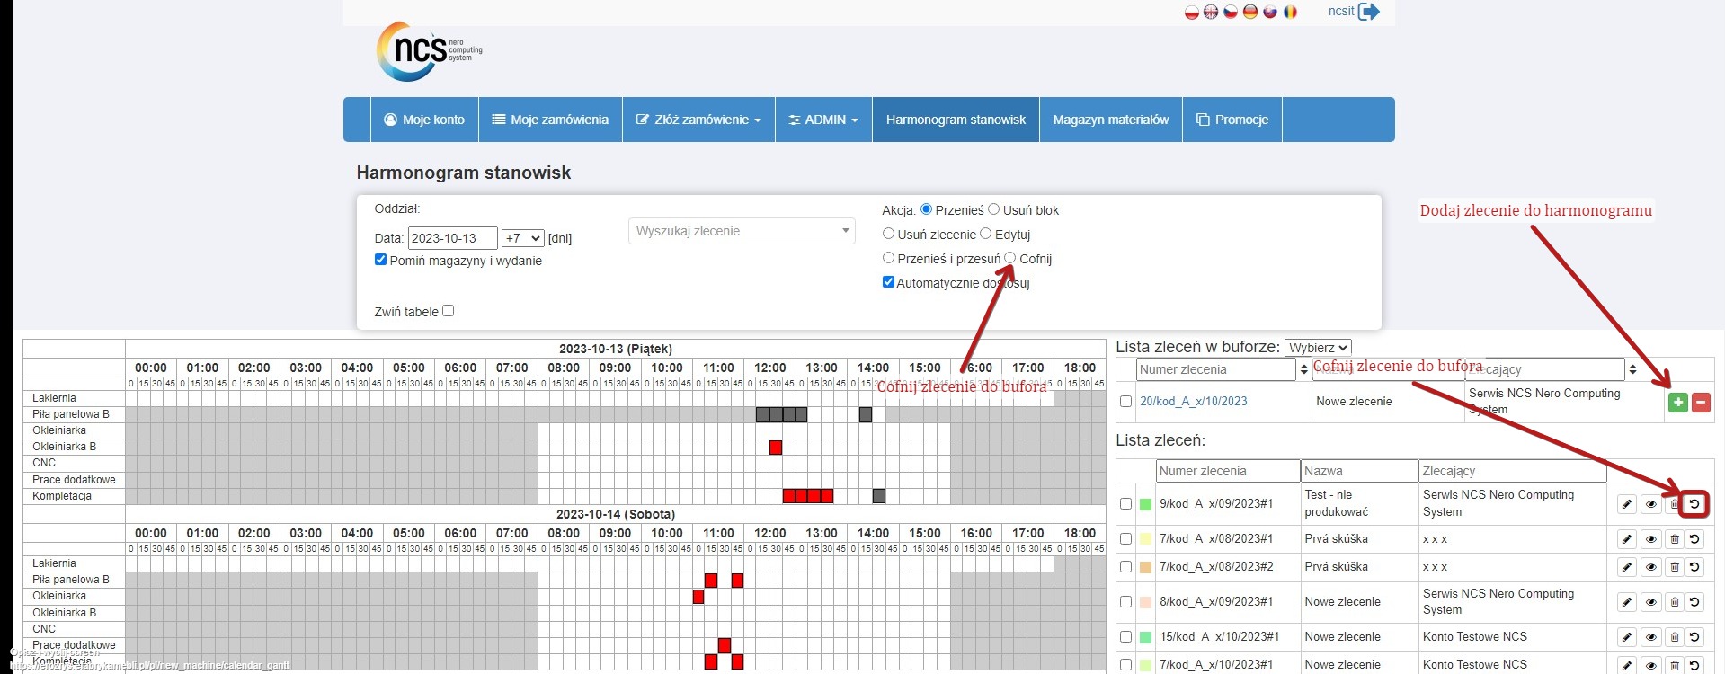Open the +7 days dropdown
The width and height of the screenshot is (1725, 674).
(x=522, y=238)
